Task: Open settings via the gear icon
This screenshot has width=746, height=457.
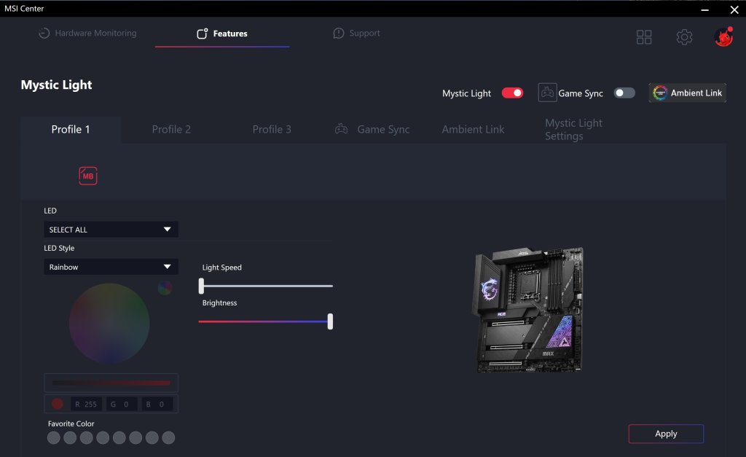Action: pos(684,37)
